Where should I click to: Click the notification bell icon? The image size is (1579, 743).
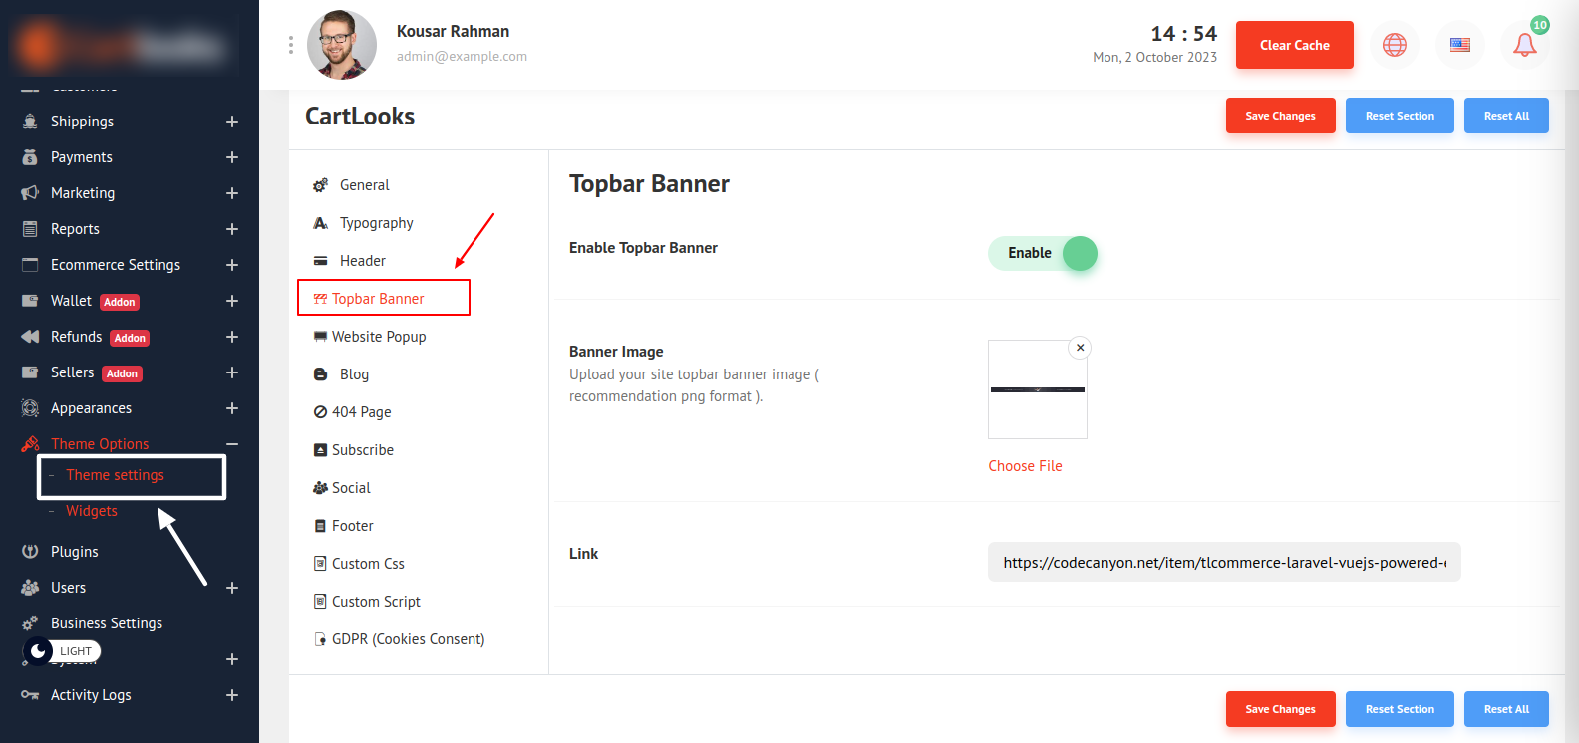tap(1524, 45)
